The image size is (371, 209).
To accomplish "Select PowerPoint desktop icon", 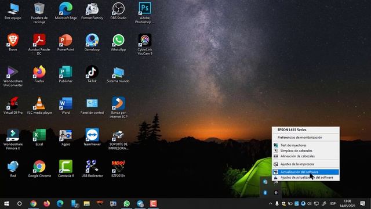I will [x=66, y=42].
